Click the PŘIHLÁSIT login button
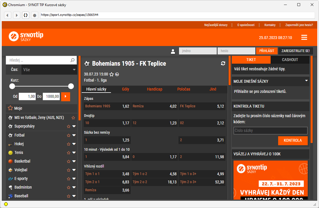 [267, 51]
